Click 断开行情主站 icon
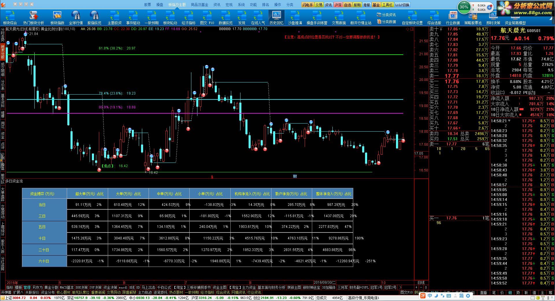 (361, 18)
